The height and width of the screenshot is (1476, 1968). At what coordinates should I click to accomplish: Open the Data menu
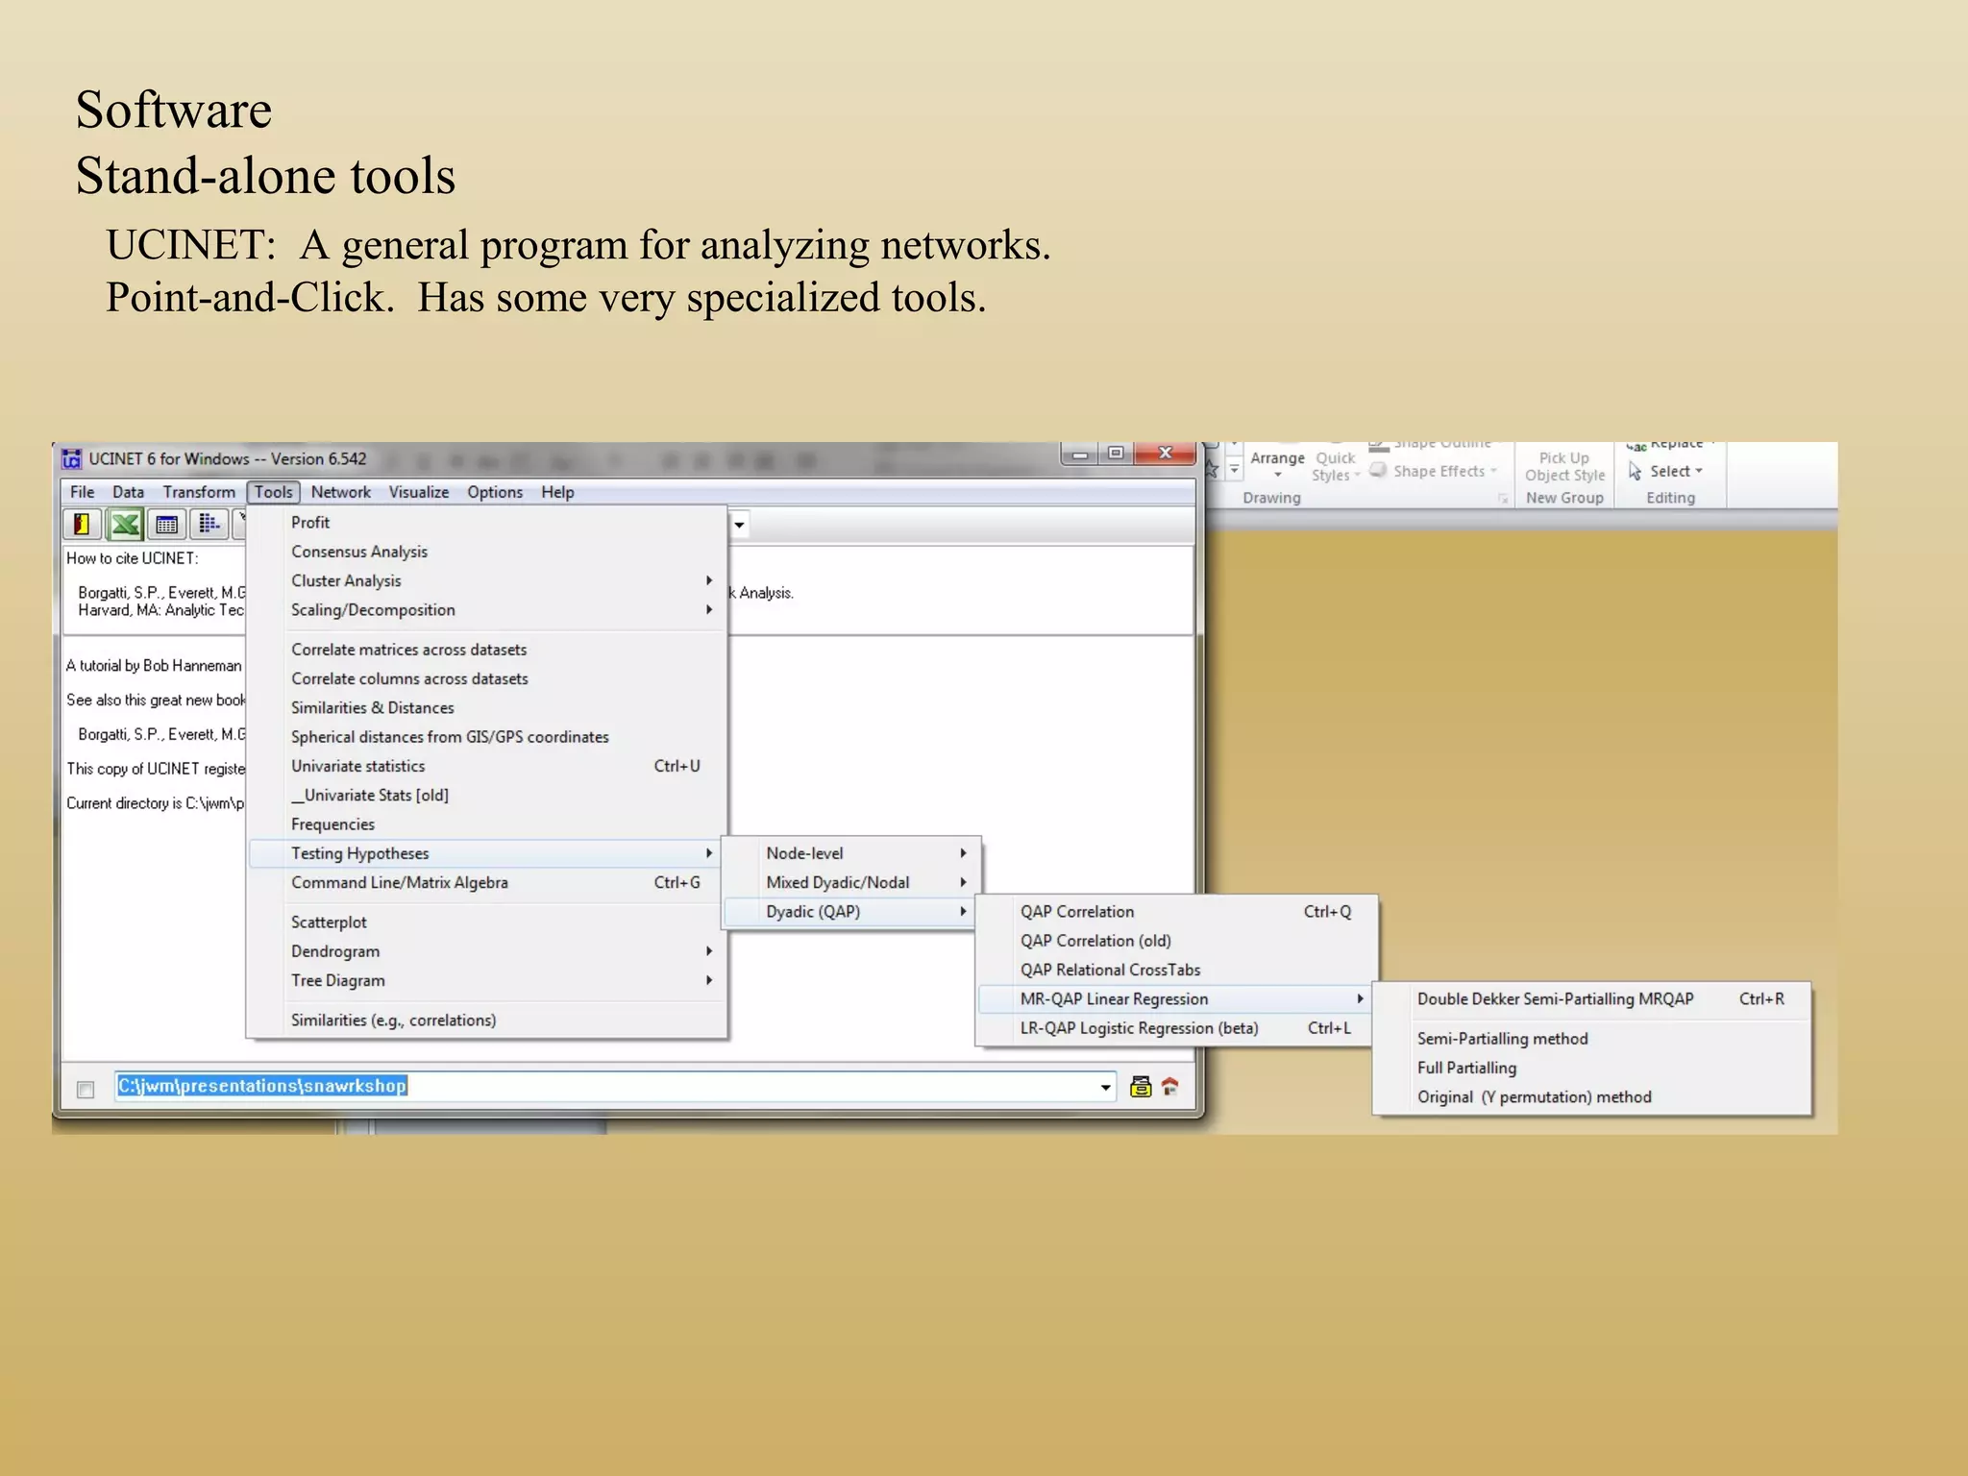tap(128, 492)
